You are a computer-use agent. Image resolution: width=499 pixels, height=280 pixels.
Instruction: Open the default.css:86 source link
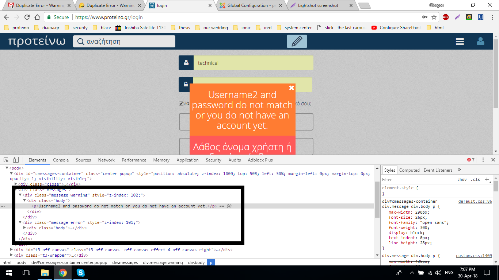pos(475,201)
